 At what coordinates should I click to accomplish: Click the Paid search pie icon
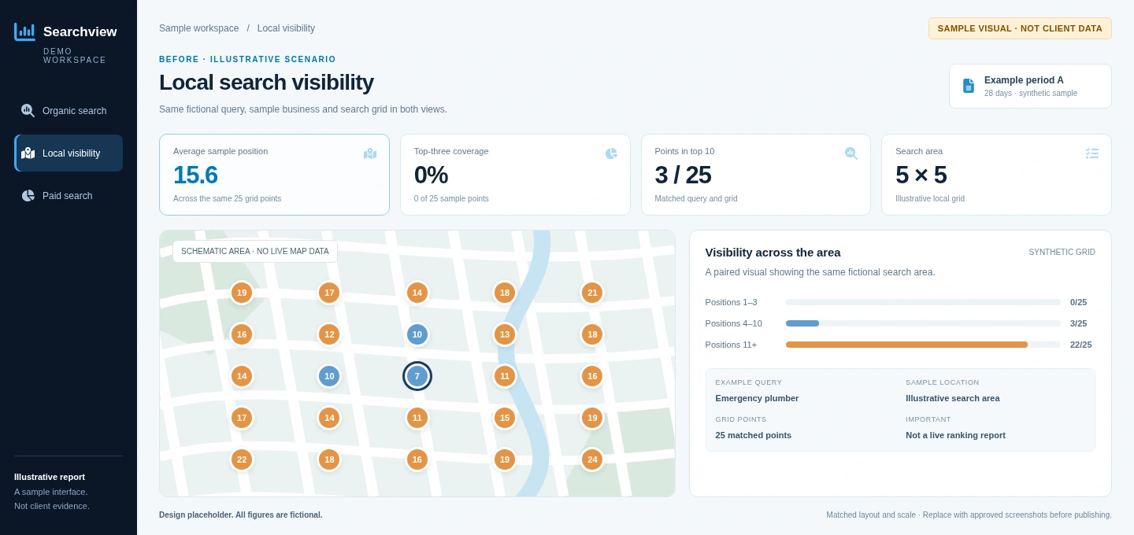click(28, 196)
